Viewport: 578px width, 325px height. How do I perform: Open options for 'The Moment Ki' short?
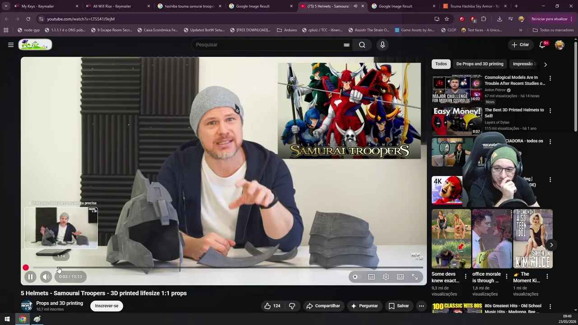click(x=547, y=276)
